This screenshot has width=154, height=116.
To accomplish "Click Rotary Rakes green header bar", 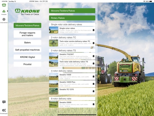I will (x=72, y=18).
